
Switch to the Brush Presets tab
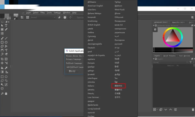tap(169, 56)
